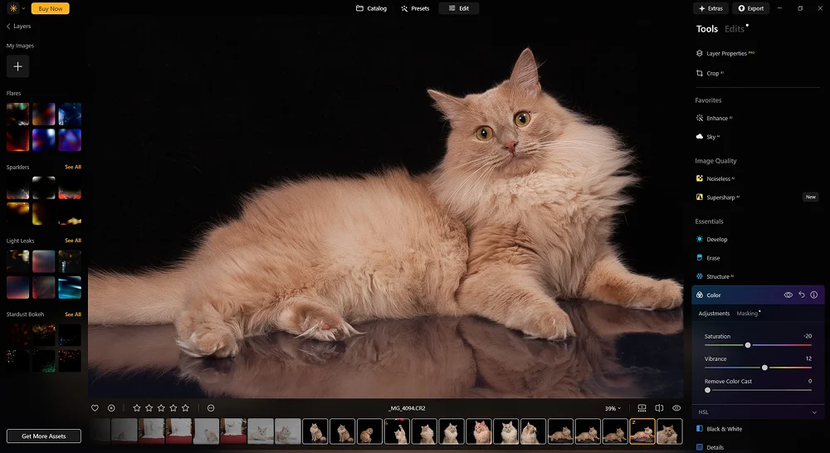This screenshot has height=453, width=830.
Task: Toggle Color tool visibility eye icon
Action: pos(788,295)
